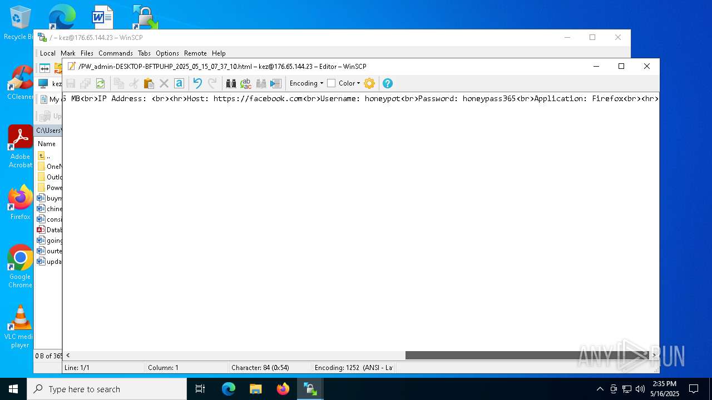This screenshot has width=712, height=400.
Task: Click the volume icon in system tray
Action: 640,389
